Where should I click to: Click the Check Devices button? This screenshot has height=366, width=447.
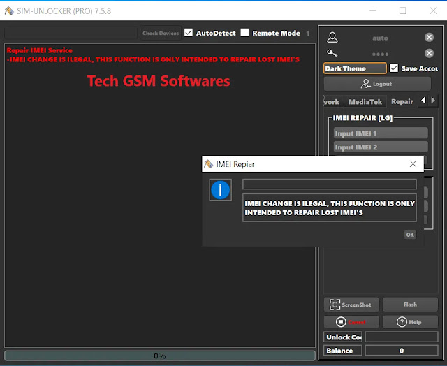[161, 33]
